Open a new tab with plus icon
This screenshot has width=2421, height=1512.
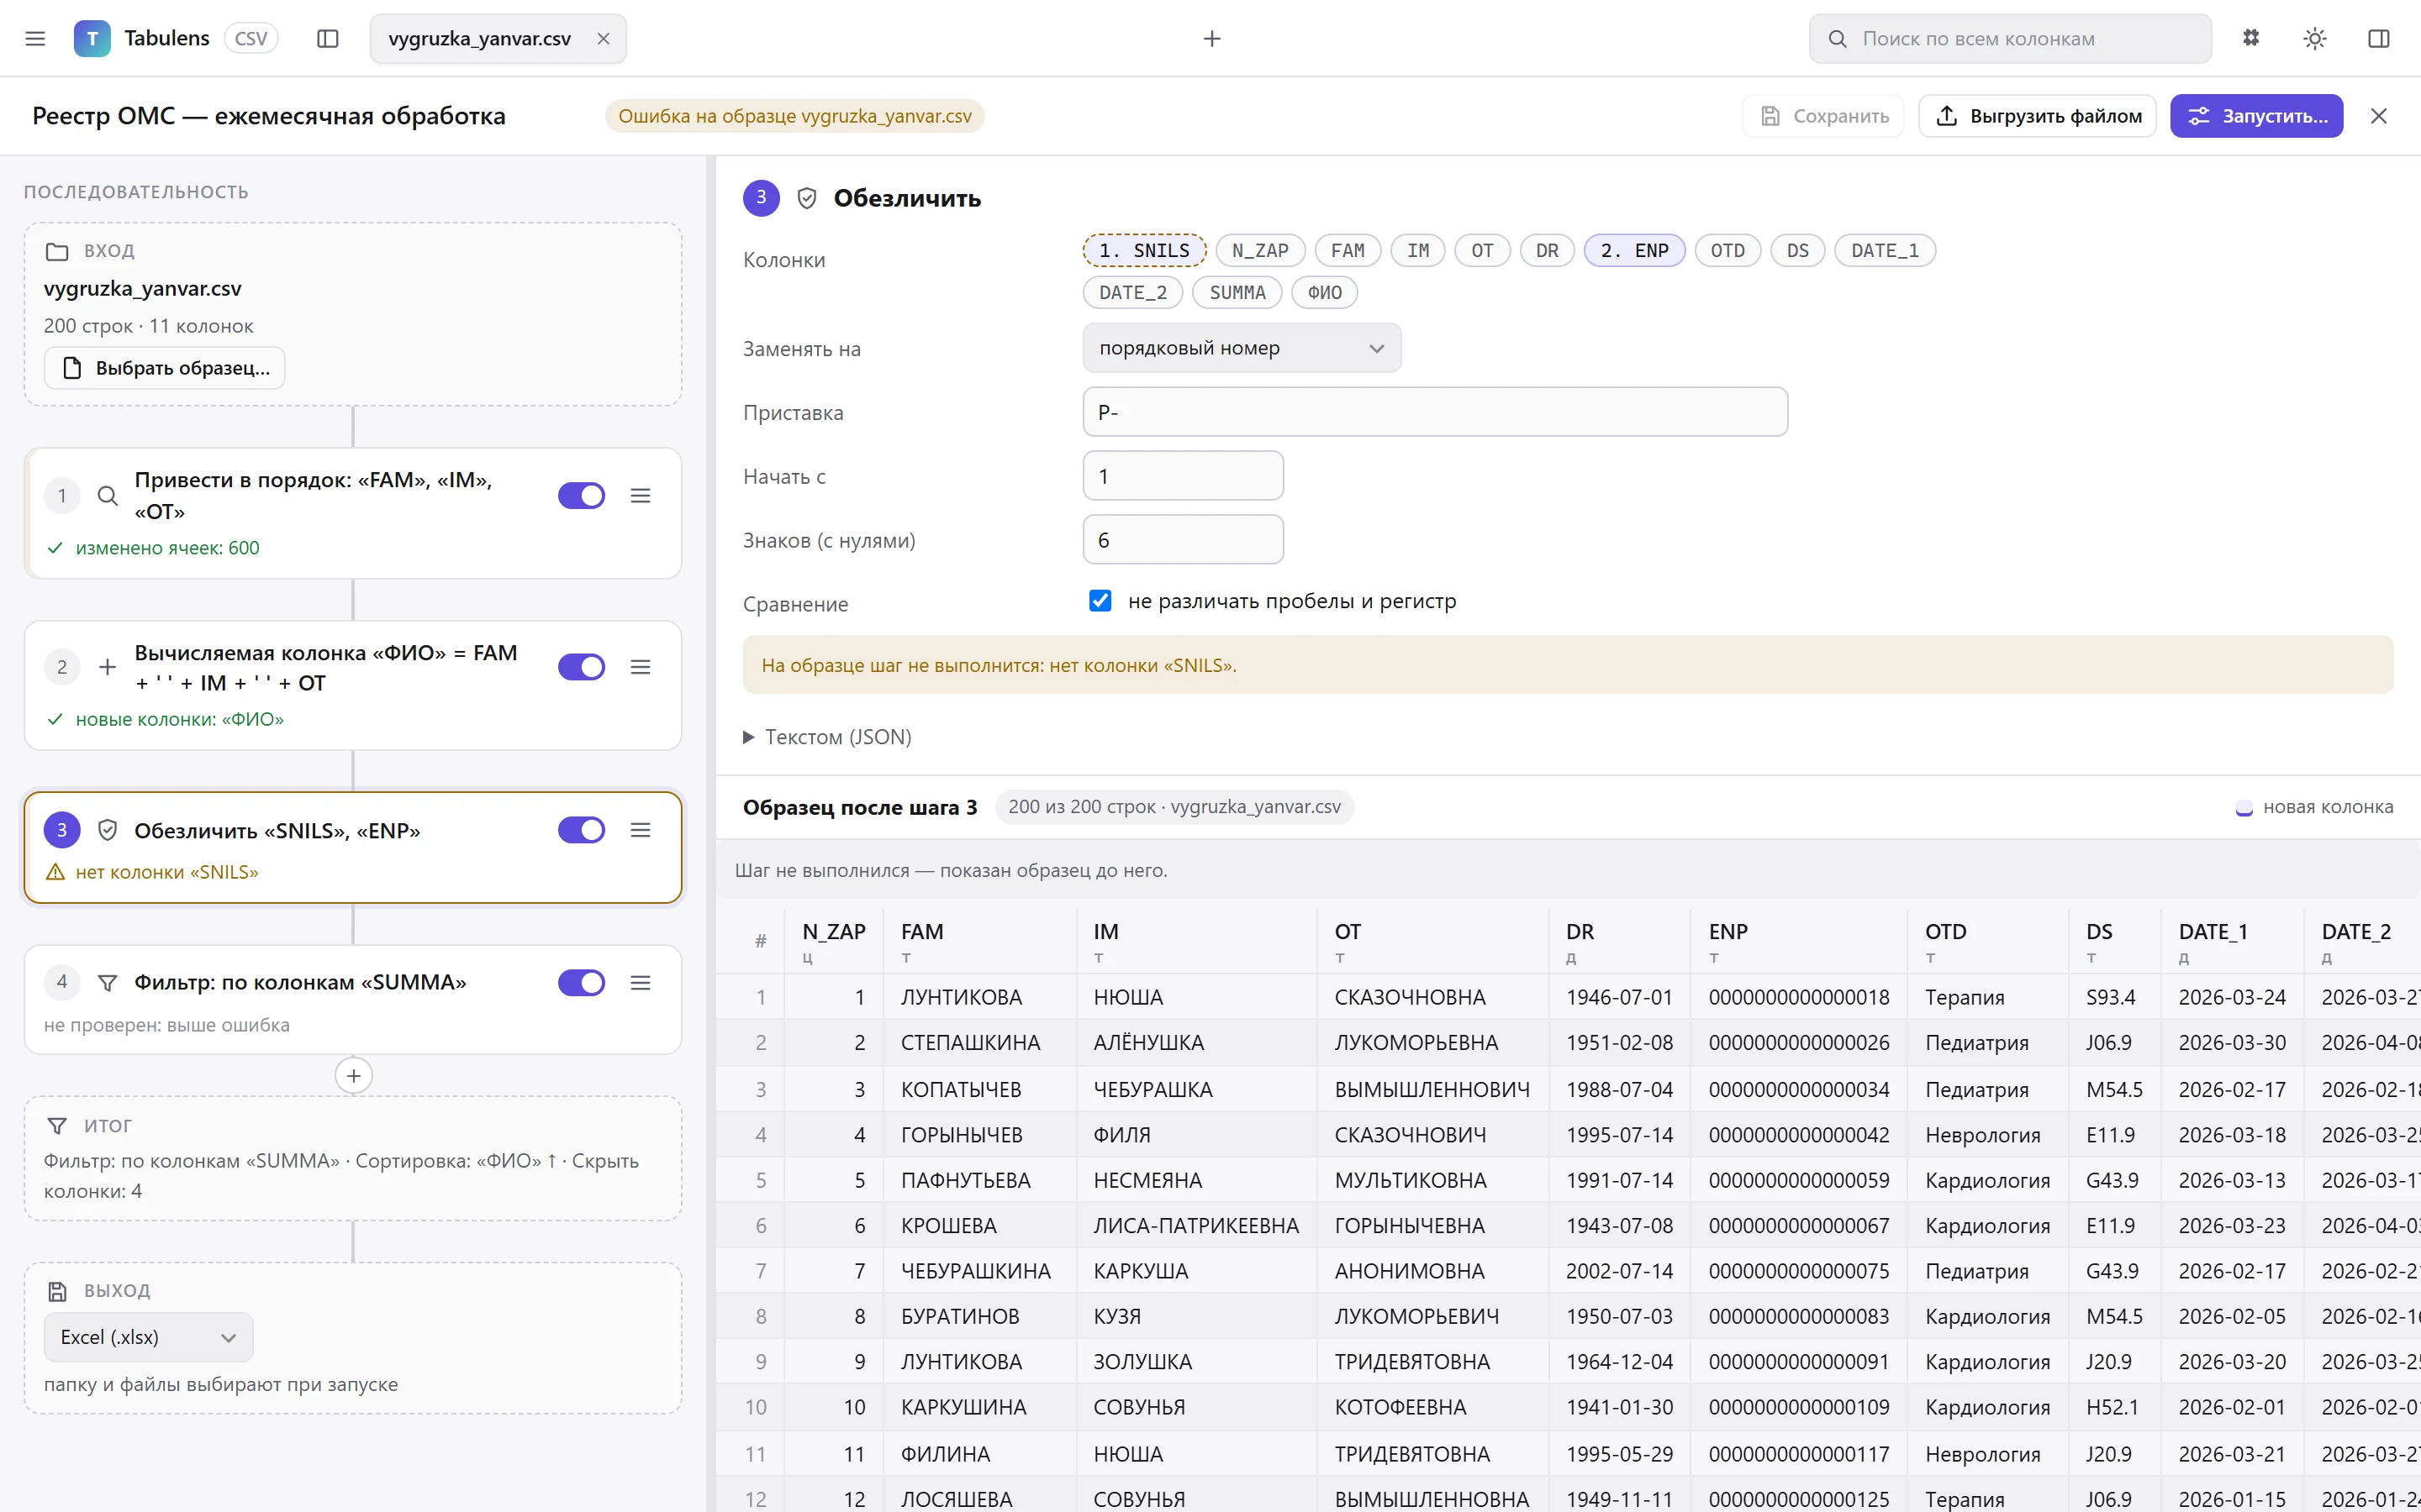point(1211,38)
